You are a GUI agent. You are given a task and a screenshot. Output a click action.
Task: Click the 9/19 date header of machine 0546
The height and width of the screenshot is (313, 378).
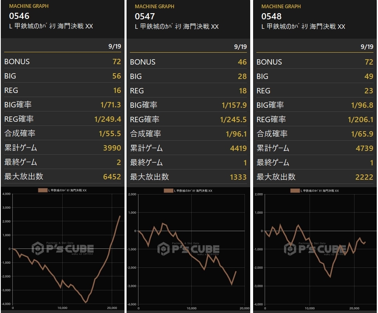(115, 46)
